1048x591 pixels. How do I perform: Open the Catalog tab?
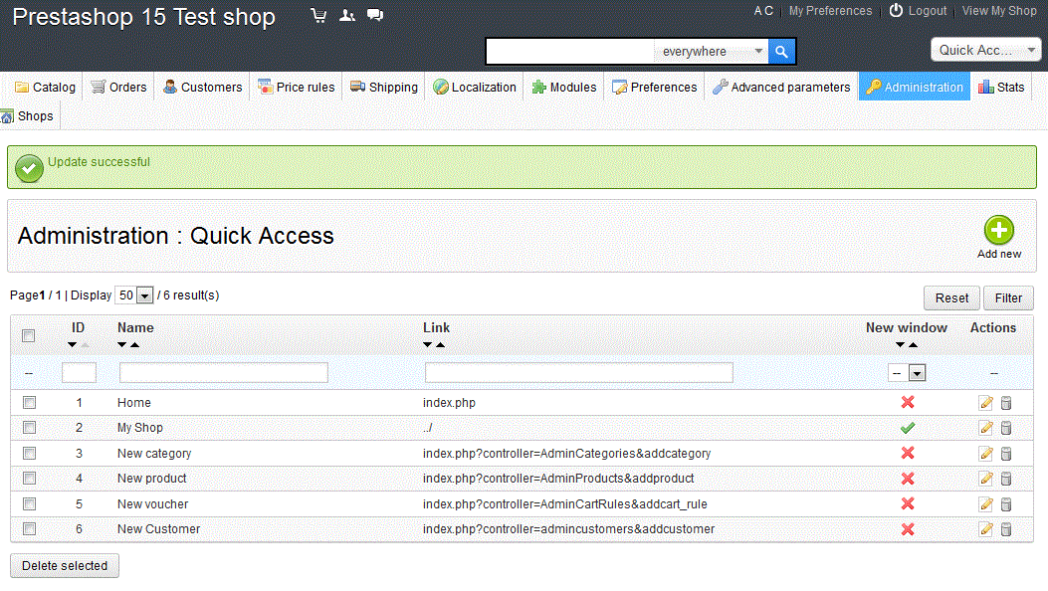[45, 88]
